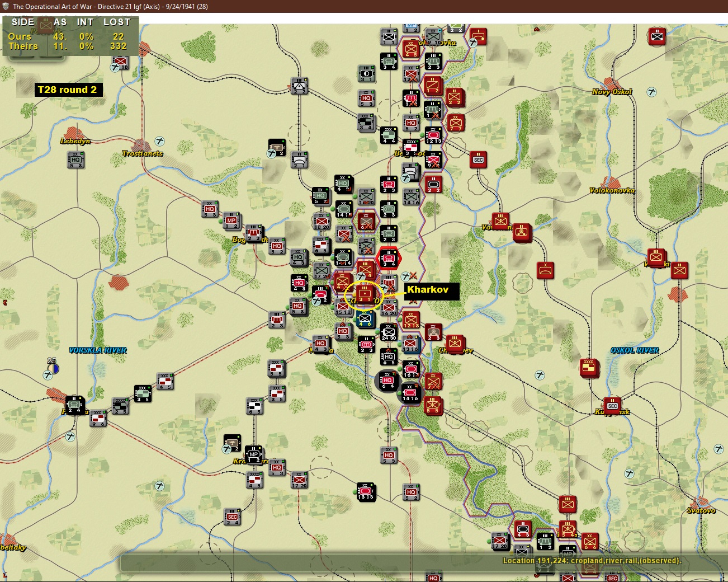
Task: Select the gray SEC '2 4' unit in southwest
Action: 233,517
